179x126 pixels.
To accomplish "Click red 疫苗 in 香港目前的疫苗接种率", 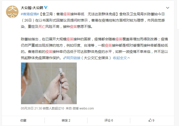I will pos(49,52).
